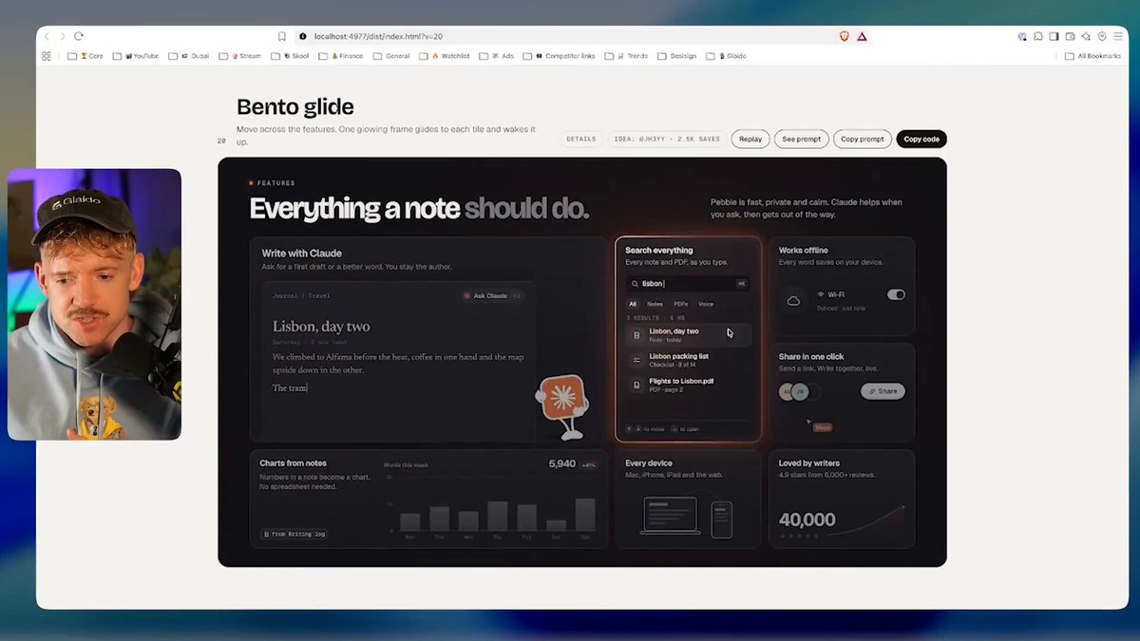Click the laptop illustration in Every device
The height and width of the screenshot is (641, 1140).
[671, 517]
